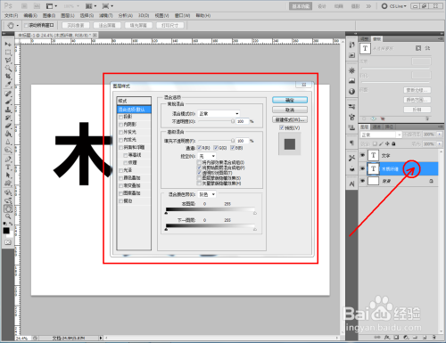
Task: Open the Navigator panel icon
Action: (352, 70)
